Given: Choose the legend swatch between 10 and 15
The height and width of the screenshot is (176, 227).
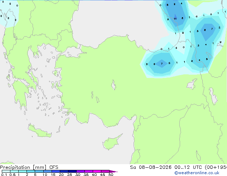Looking at the screenshot, I should point(47,171).
